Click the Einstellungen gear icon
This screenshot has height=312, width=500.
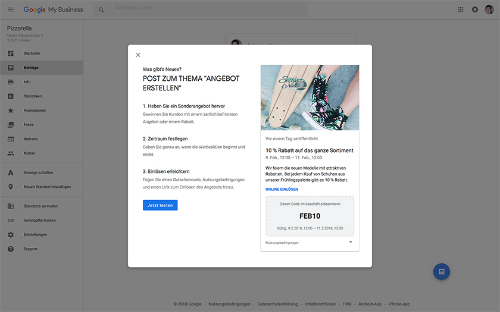tap(11, 235)
